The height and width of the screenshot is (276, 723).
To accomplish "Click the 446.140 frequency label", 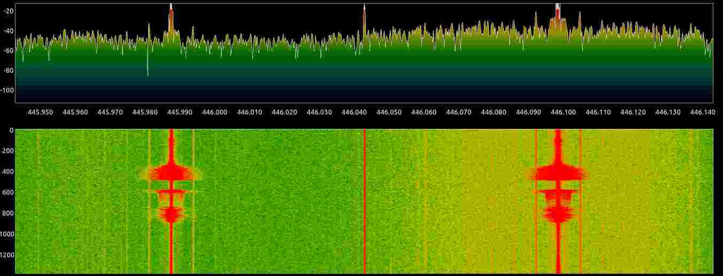I will [x=703, y=112].
